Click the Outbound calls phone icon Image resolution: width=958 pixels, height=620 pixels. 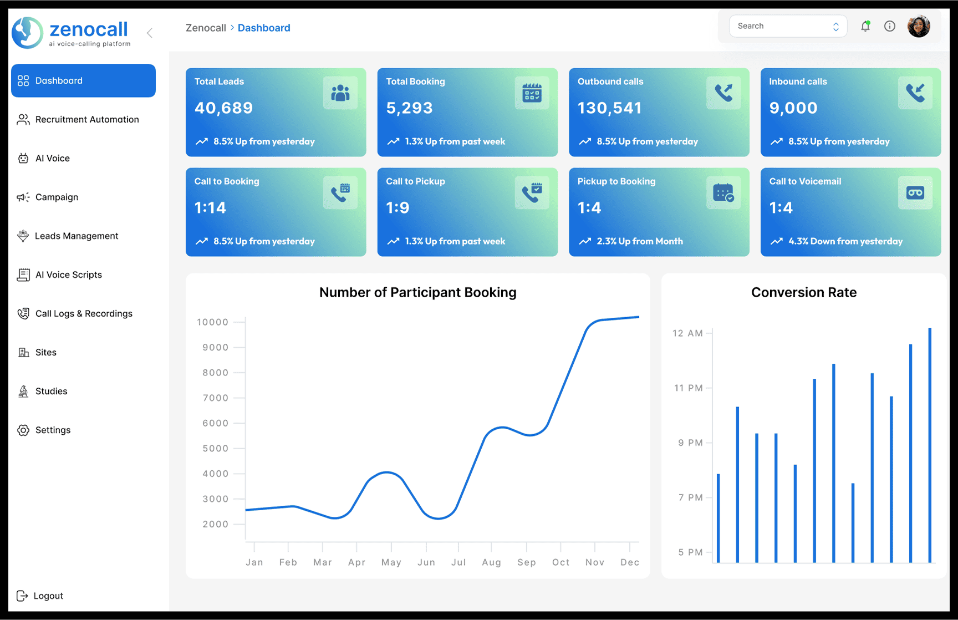click(x=723, y=93)
